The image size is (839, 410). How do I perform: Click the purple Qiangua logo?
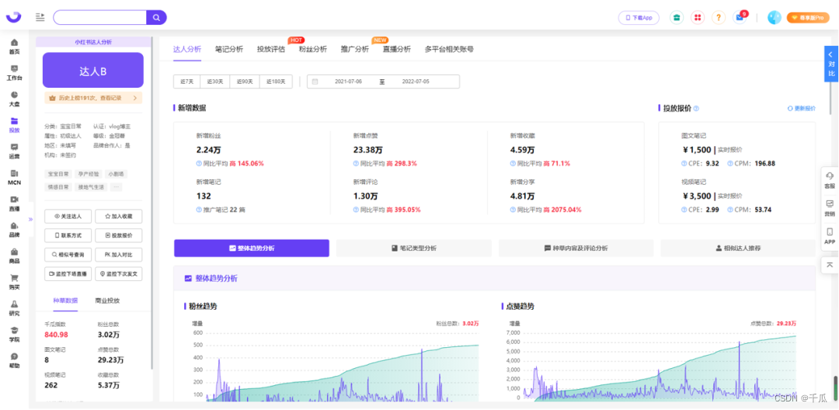click(14, 17)
